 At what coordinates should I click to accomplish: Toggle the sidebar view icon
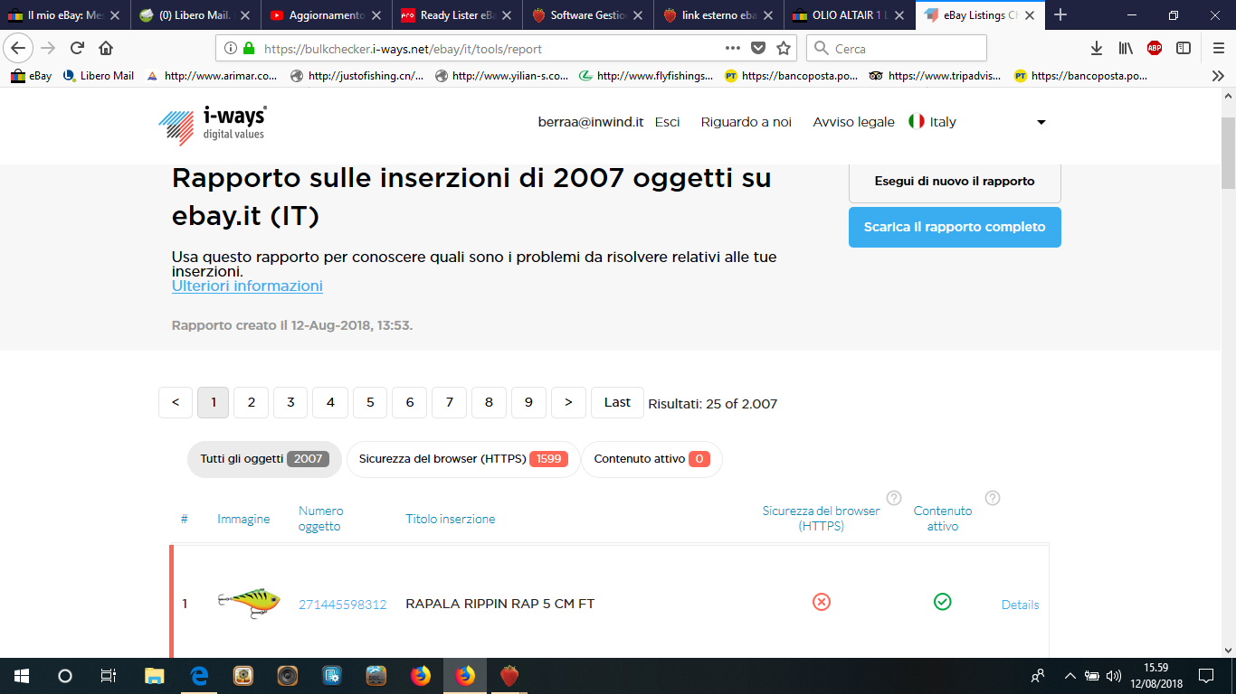[1184, 49]
